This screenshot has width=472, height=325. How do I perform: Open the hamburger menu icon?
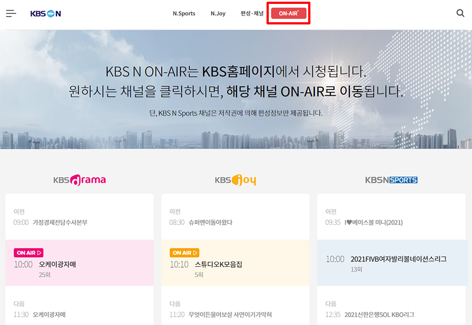coord(11,13)
